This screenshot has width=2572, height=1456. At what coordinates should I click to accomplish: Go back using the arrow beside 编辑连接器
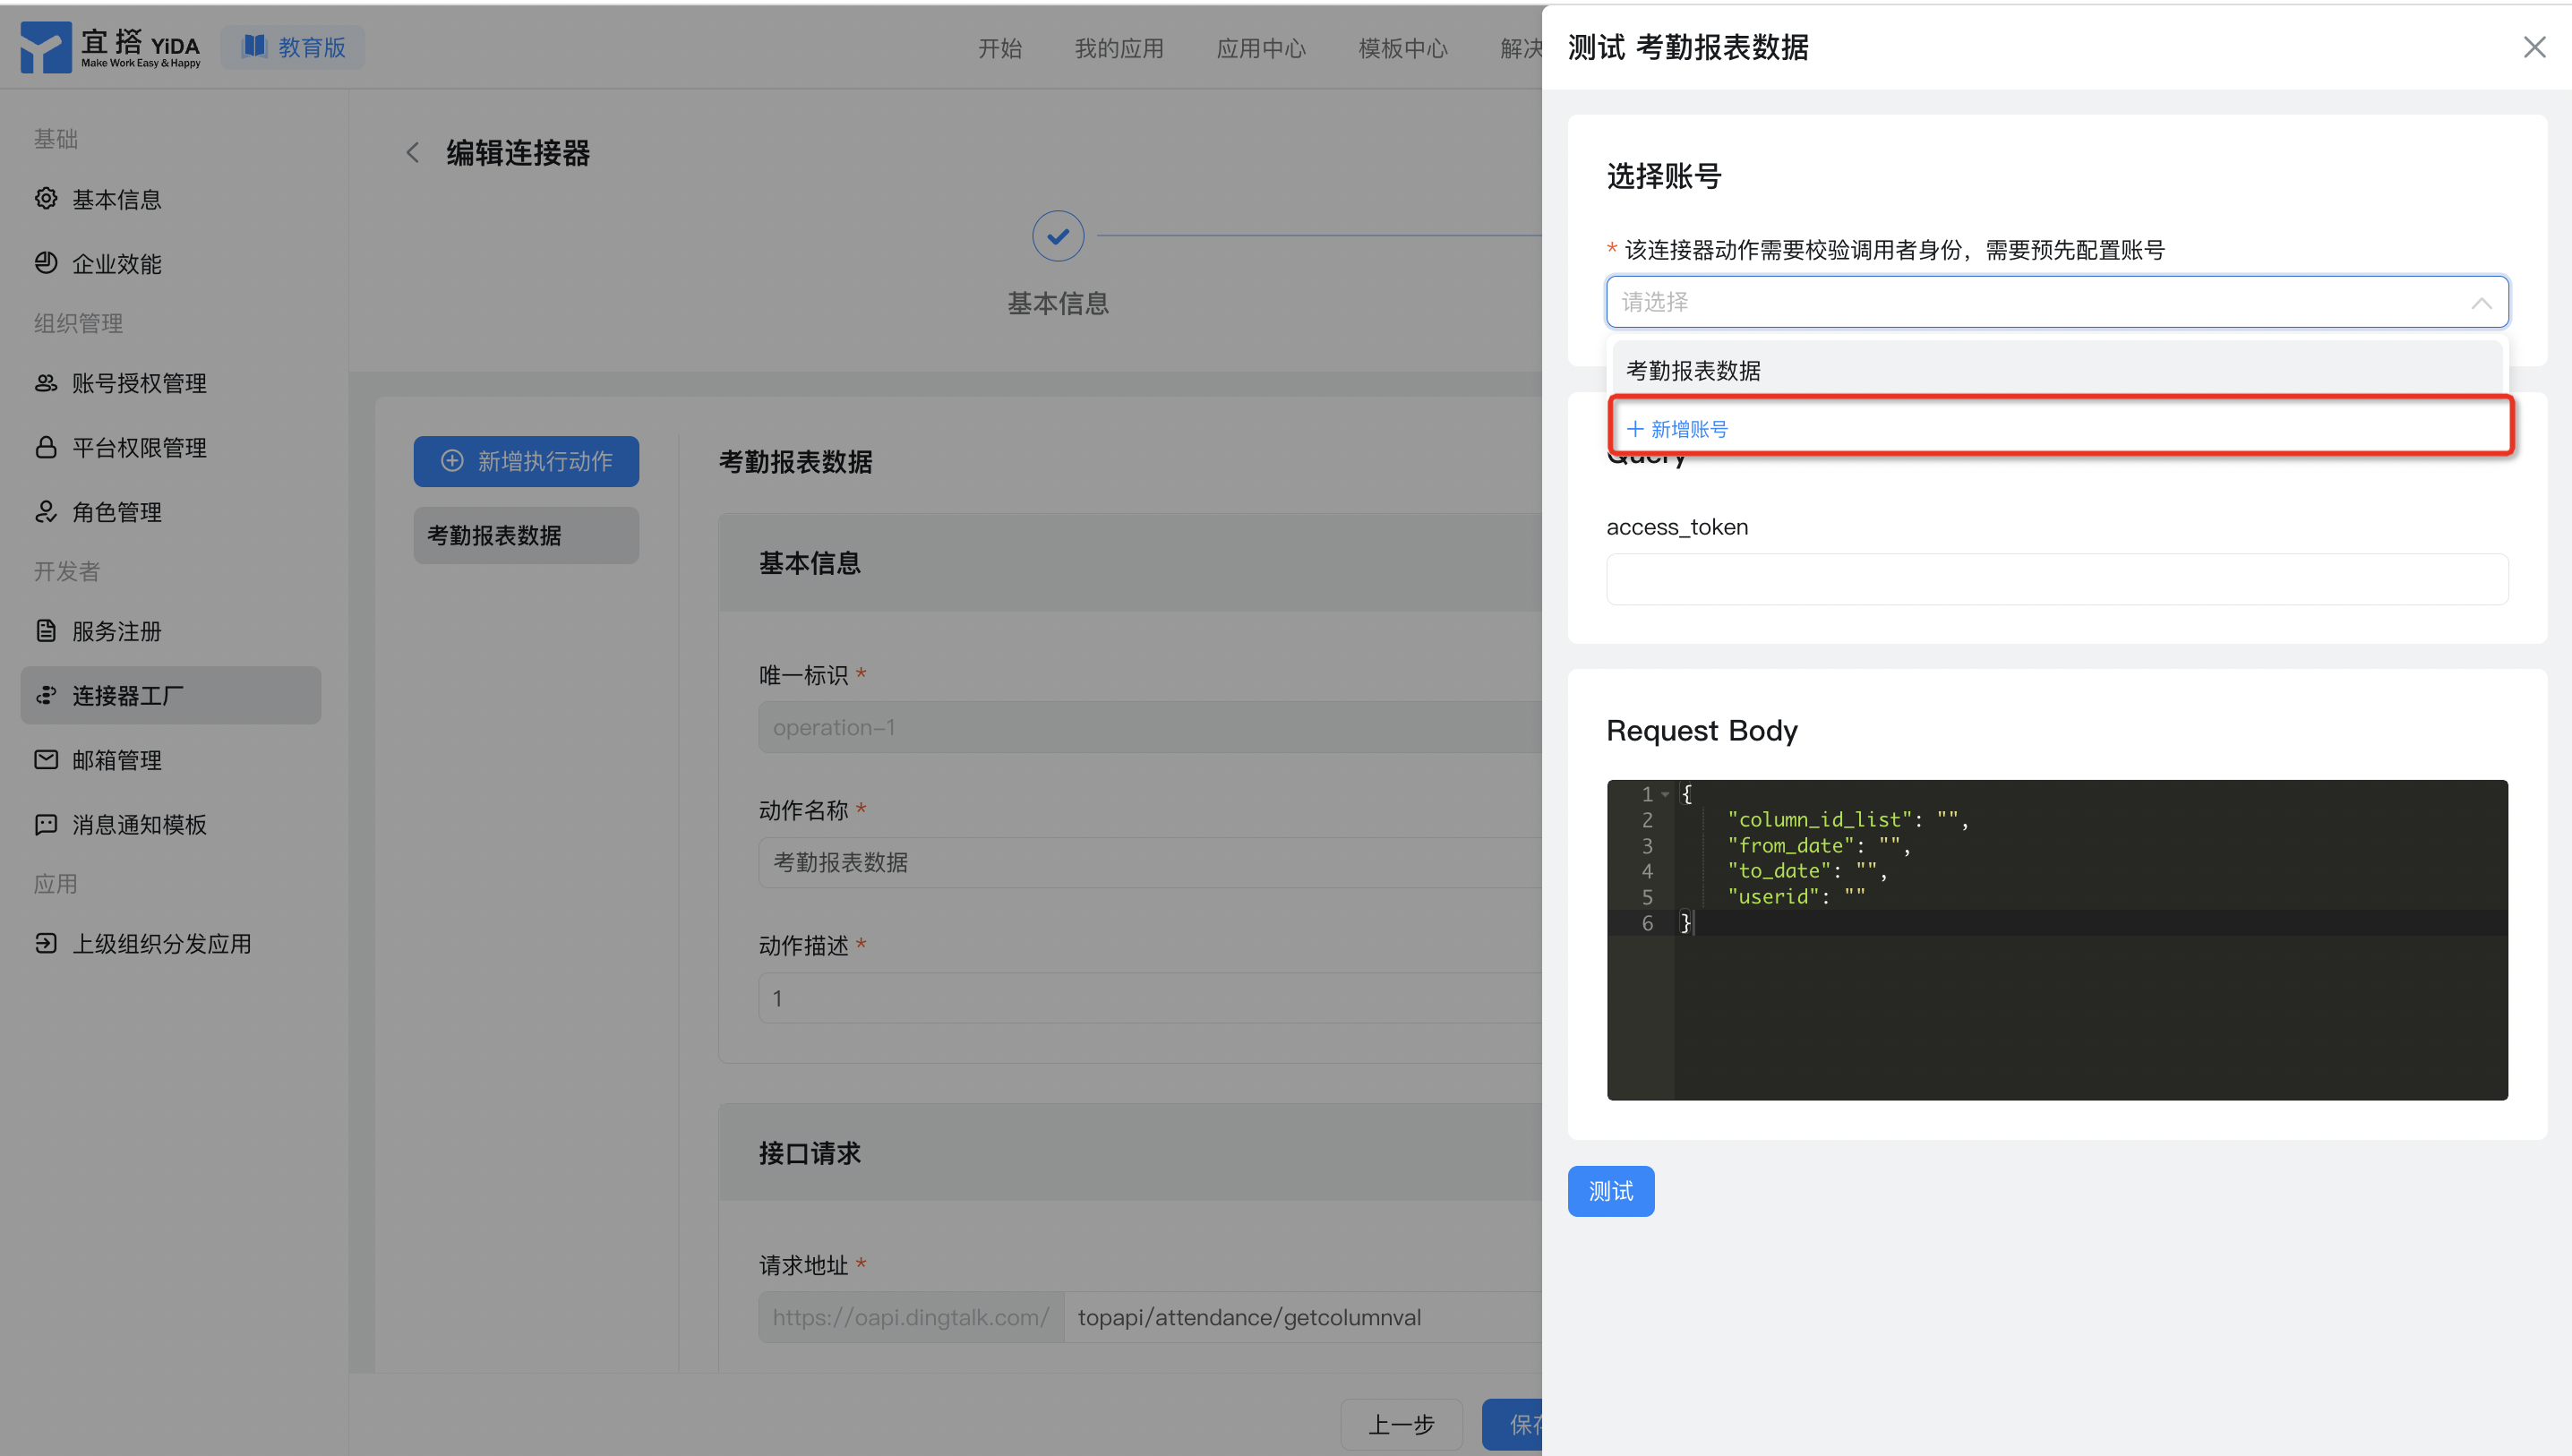412,153
